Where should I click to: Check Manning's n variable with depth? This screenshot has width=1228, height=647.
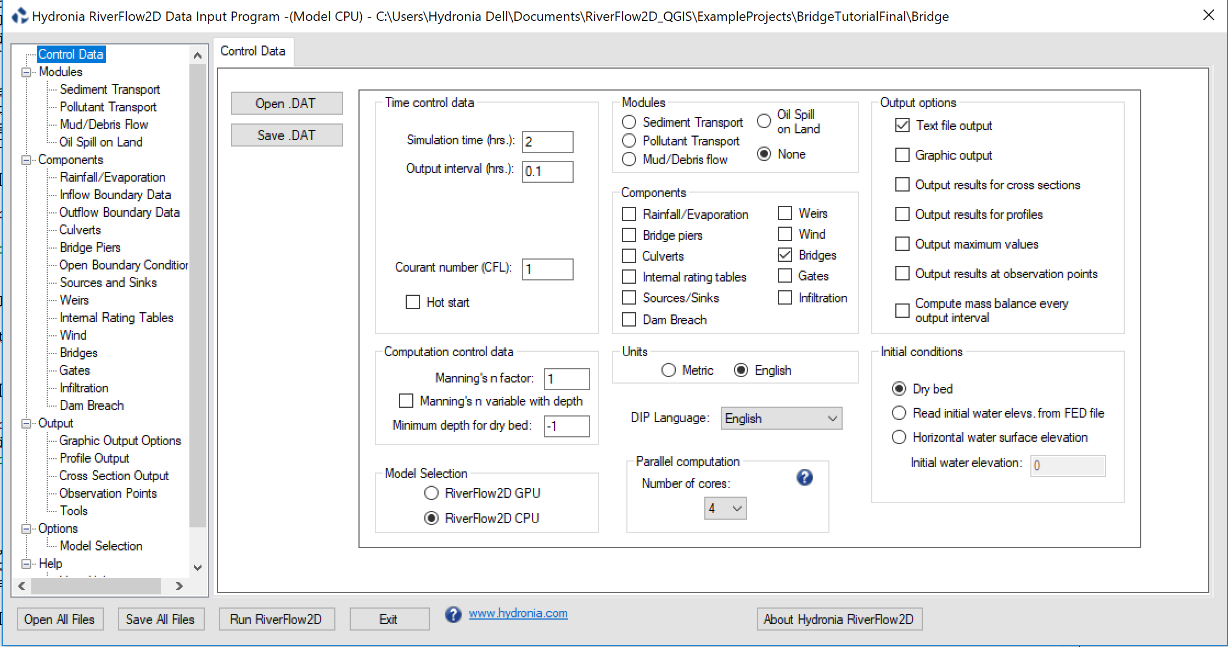406,401
